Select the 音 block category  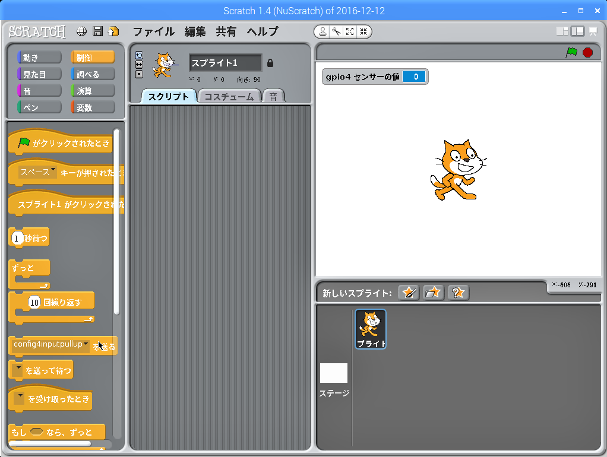[39, 91]
